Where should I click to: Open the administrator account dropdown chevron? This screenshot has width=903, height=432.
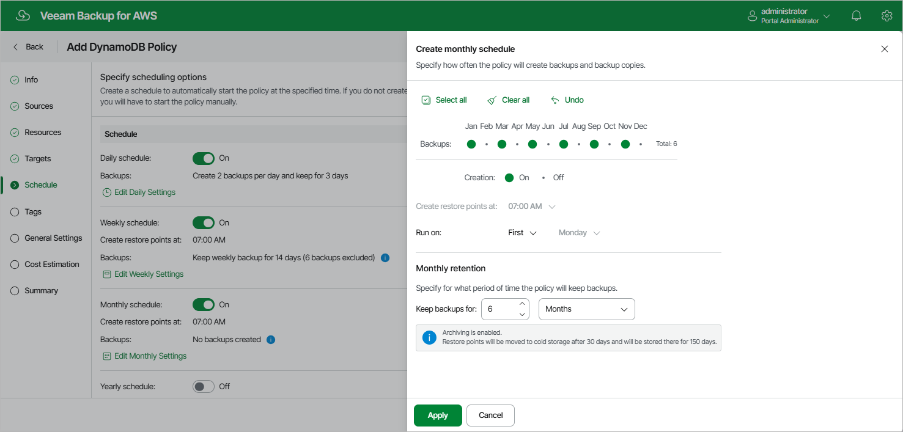(x=827, y=16)
